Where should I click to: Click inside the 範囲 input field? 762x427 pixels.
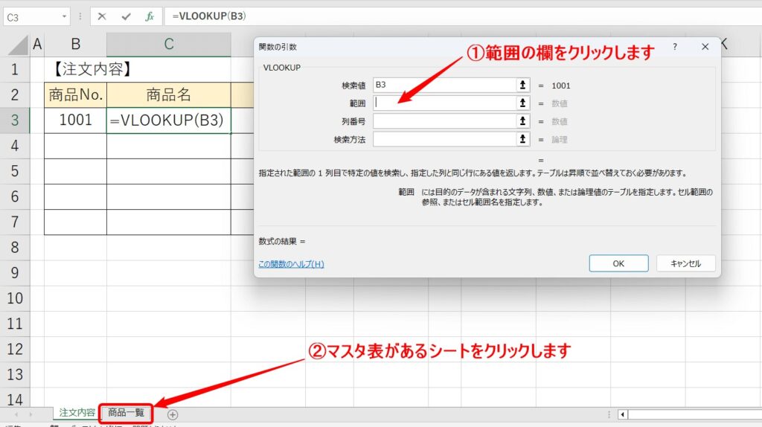click(x=444, y=103)
